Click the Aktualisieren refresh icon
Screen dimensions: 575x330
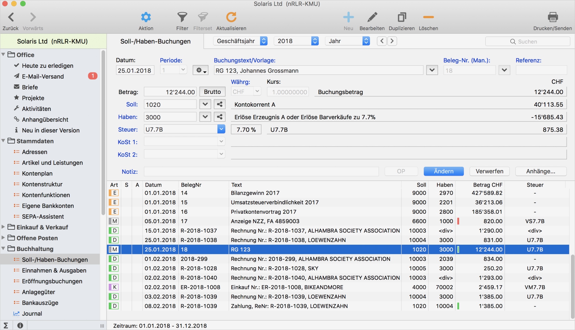click(231, 18)
